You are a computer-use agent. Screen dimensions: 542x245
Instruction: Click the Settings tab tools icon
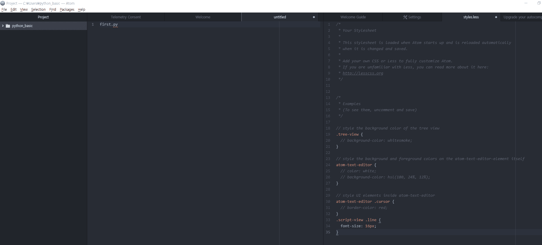pyautogui.click(x=405, y=17)
